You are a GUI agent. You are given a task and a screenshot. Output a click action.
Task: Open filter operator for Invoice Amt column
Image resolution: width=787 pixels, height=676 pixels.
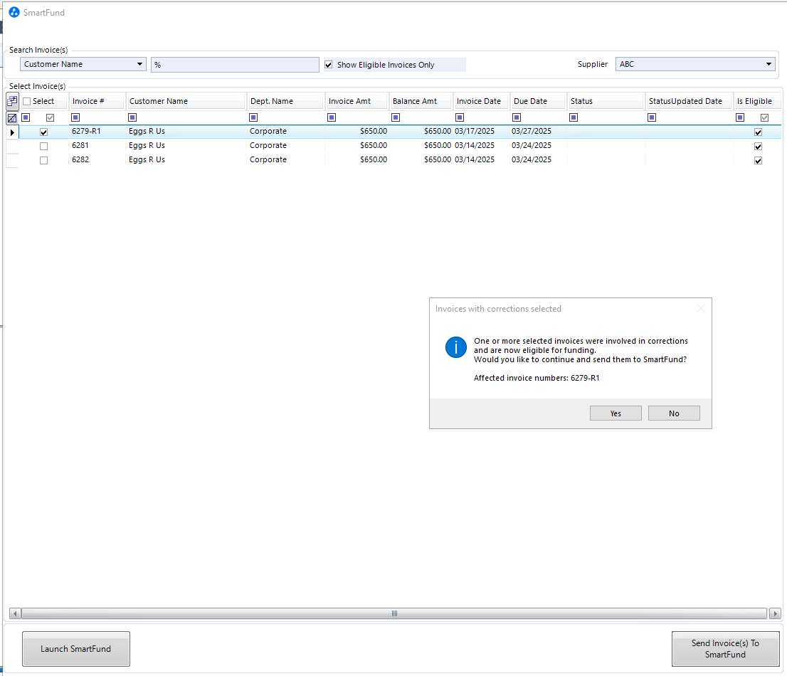click(x=332, y=117)
